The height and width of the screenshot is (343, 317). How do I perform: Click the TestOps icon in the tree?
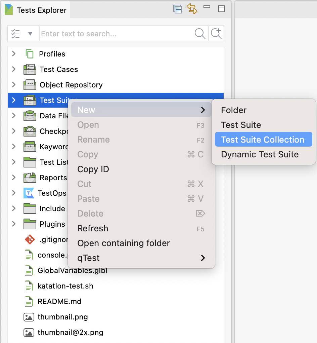pyautogui.click(x=29, y=193)
